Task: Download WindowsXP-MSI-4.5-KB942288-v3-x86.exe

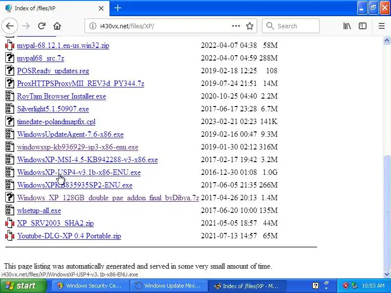Action: (x=87, y=160)
